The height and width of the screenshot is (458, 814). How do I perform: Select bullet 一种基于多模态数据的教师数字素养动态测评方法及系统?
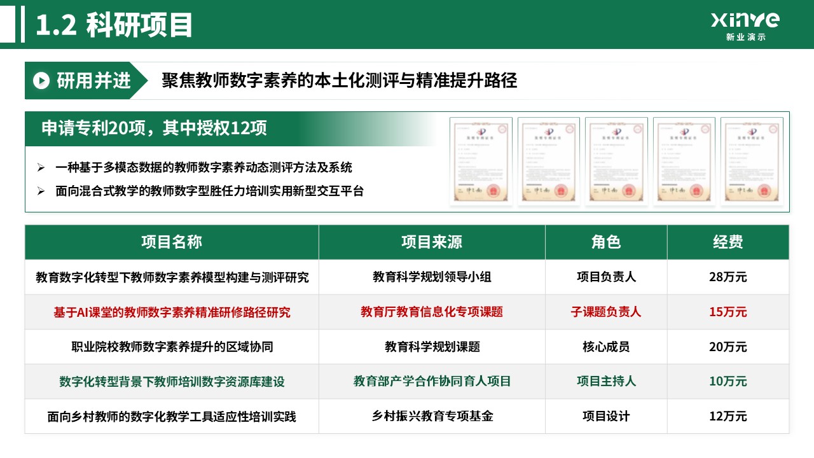[x=203, y=168]
